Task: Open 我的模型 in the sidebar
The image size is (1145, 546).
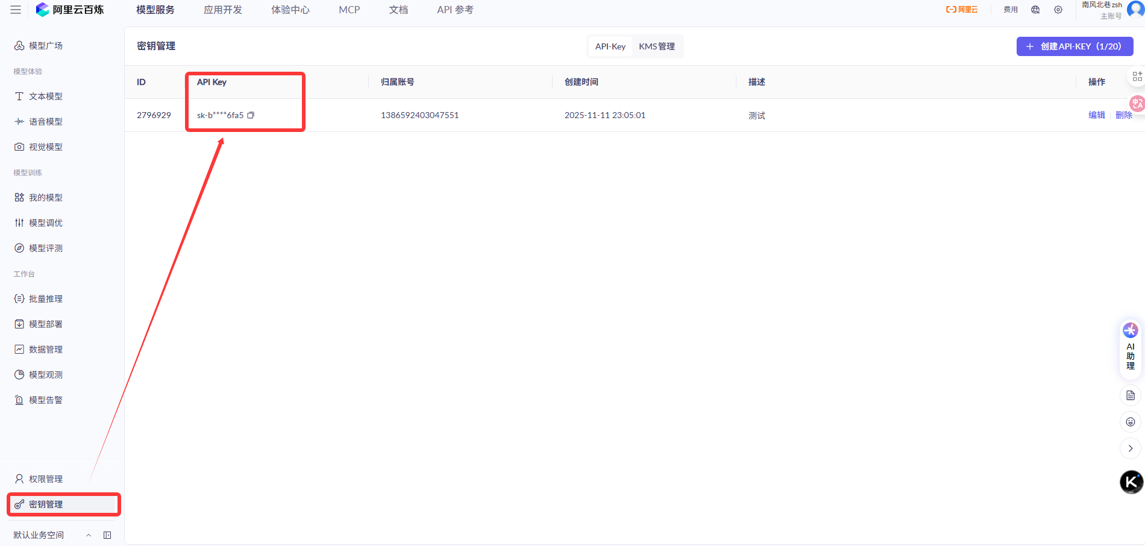Action: click(x=46, y=198)
